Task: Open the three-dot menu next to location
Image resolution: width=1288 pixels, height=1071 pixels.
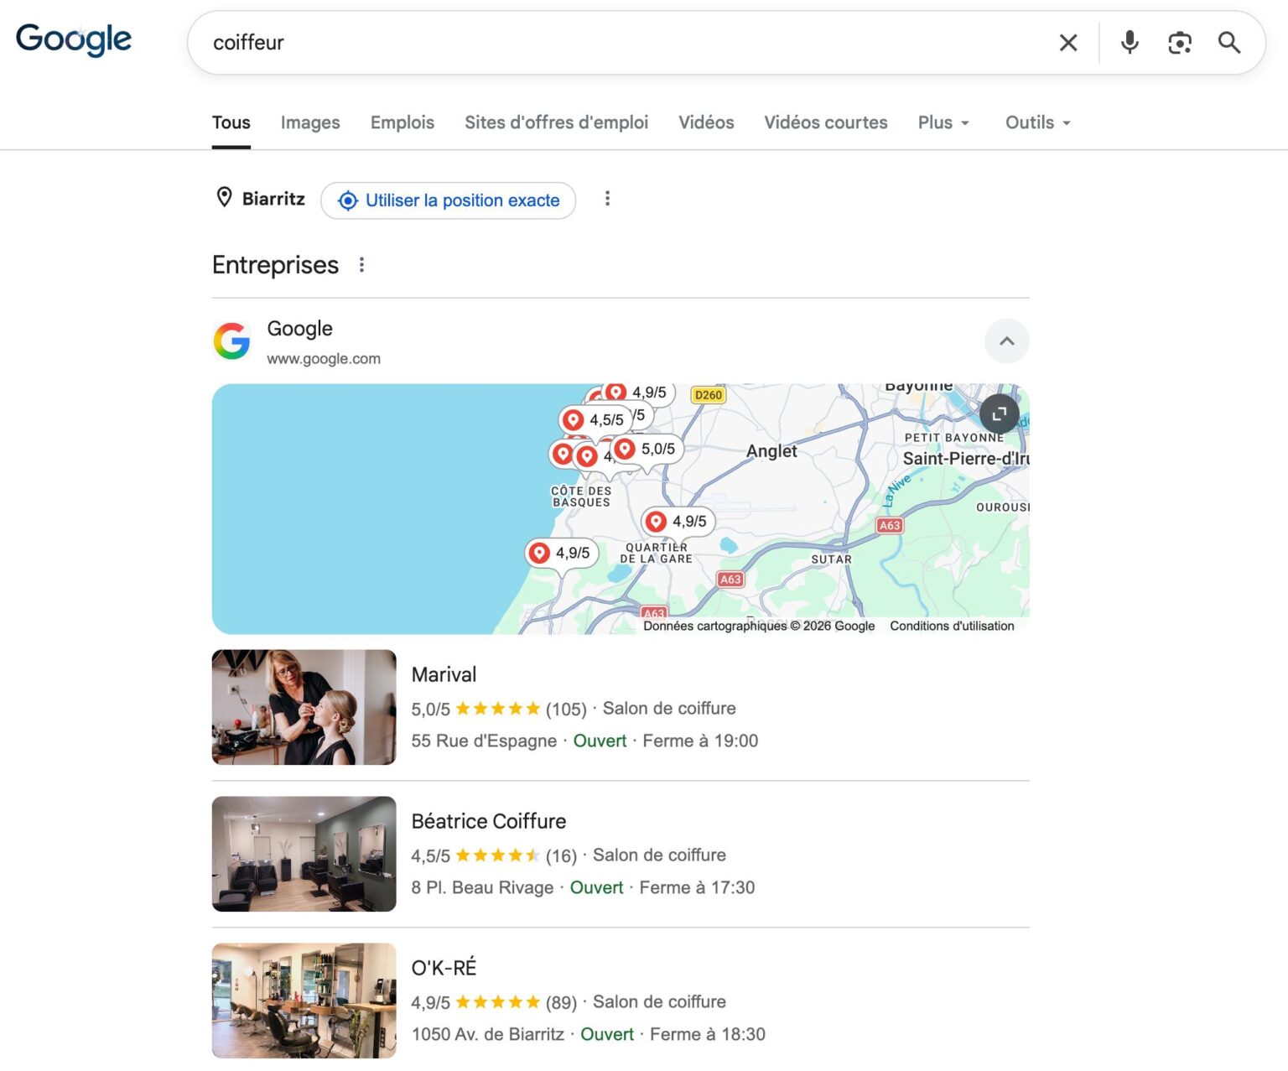Action: (x=607, y=199)
